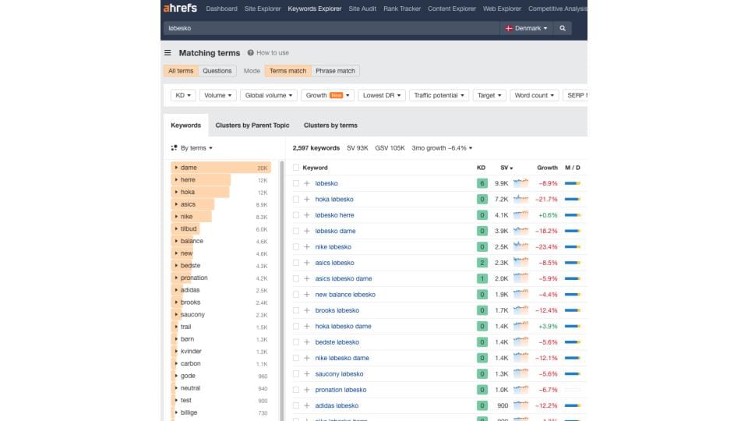Tick the checkbox for 'løbesko herre'
748x421 pixels.
pyautogui.click(x=296, y=215)
